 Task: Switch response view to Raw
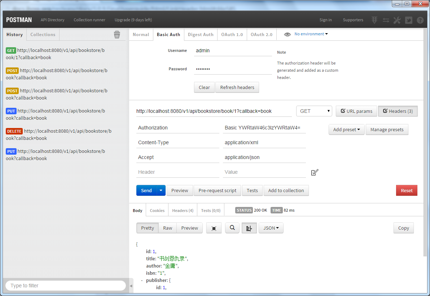point(167,228)
